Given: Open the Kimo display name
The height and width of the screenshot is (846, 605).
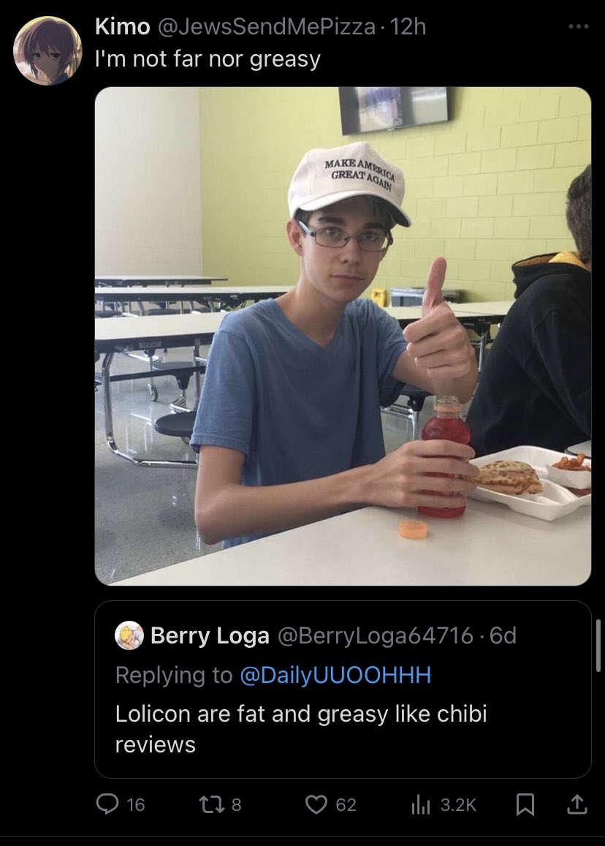Looking at the screenshot, I should coord(123,26).
